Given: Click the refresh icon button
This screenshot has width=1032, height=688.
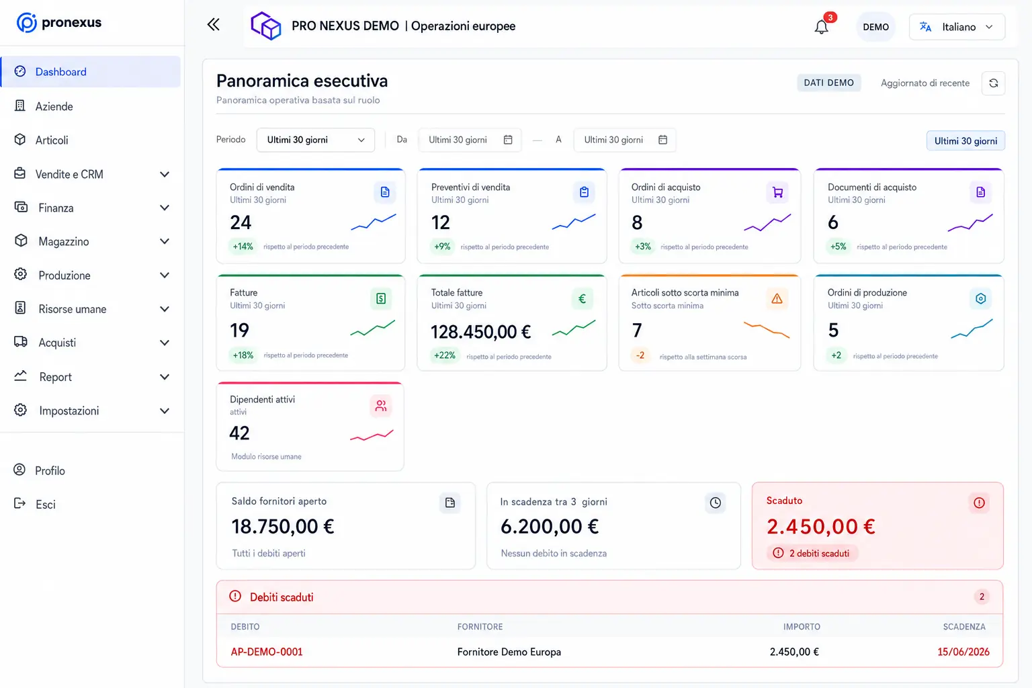Looking at the screenshot, I should [993, 83].
